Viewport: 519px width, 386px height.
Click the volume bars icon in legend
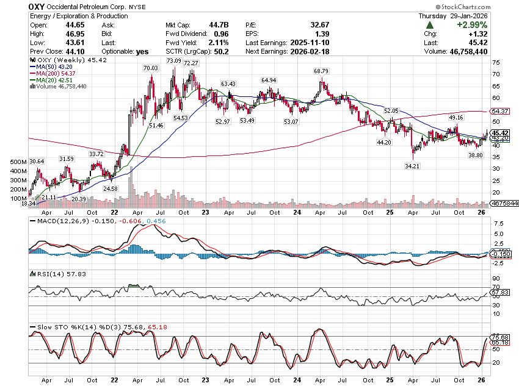(x=32, y=87)
